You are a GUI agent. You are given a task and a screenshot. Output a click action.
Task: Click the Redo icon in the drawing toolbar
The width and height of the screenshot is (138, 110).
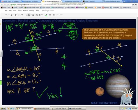pos(9,15)
